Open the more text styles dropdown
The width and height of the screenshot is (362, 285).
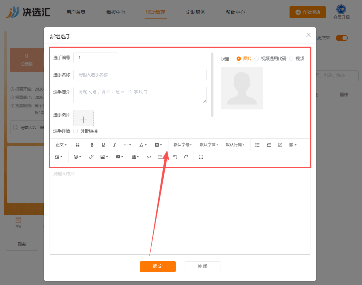[x=127, y=145]
